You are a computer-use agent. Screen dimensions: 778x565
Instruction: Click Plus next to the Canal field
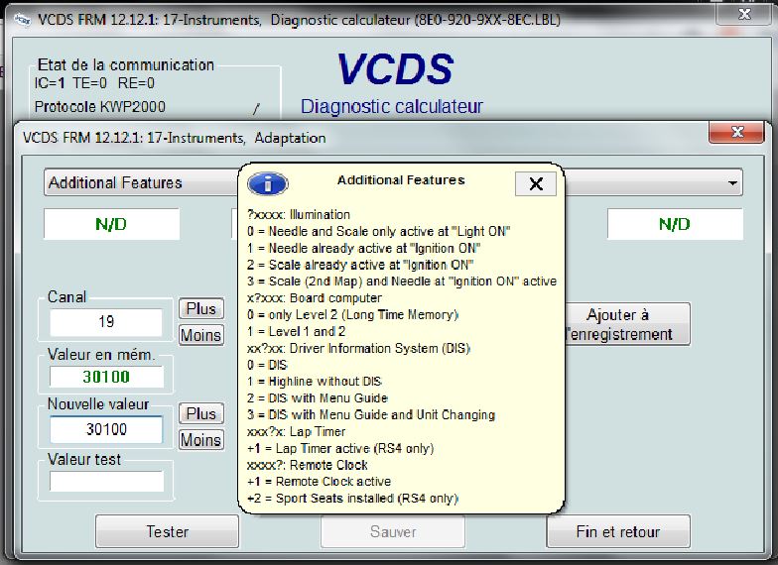click(x=200, y=309)
